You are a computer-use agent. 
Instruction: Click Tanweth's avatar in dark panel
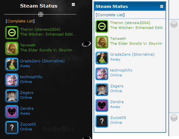(12, 48)
